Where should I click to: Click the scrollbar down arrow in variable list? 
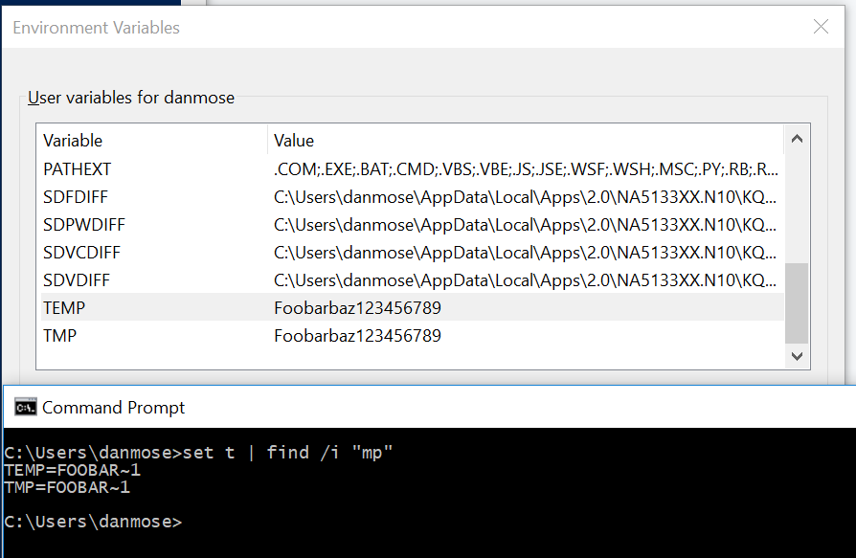pyautogui.click(x=797, y=355)
